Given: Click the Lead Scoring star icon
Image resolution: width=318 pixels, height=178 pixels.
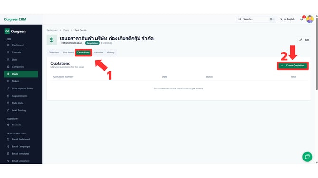Looking at the screenshot, I should point(8,110).
